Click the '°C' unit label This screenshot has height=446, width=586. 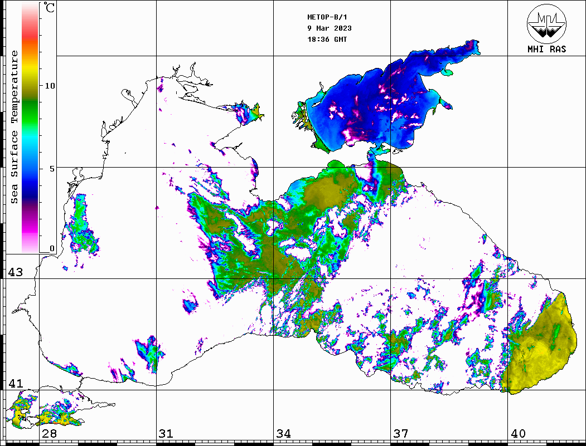[x=49, y=7]
